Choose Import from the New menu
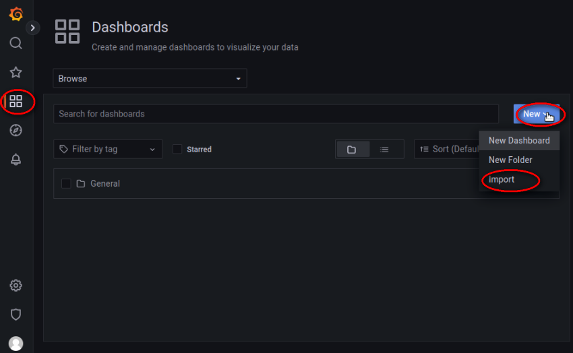Screen dimensions: 573x353 [502, 180]
